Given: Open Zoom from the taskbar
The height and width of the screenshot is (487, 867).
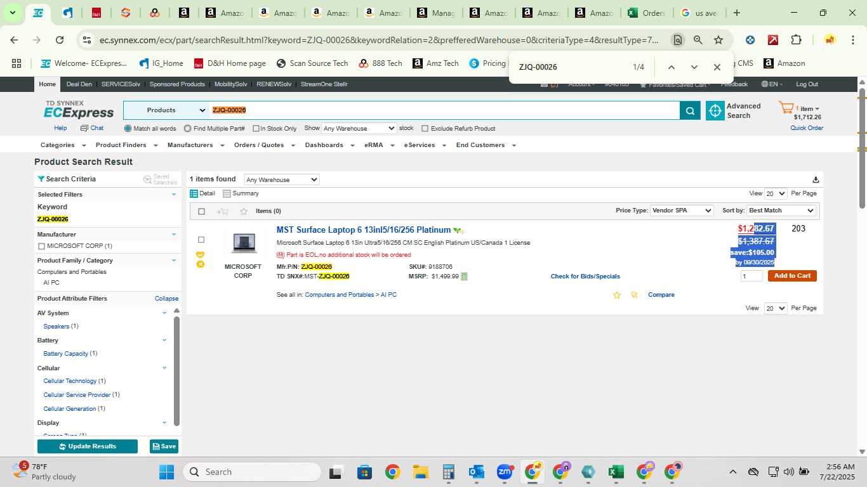Looking at the screenshot, I should point(505,472).
